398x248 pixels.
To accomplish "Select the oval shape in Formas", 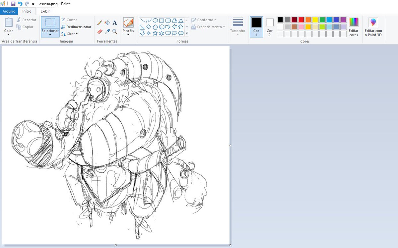I will (x=155, y=20).
